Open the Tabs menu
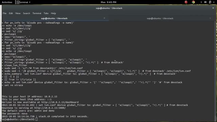 coord(46,13)
